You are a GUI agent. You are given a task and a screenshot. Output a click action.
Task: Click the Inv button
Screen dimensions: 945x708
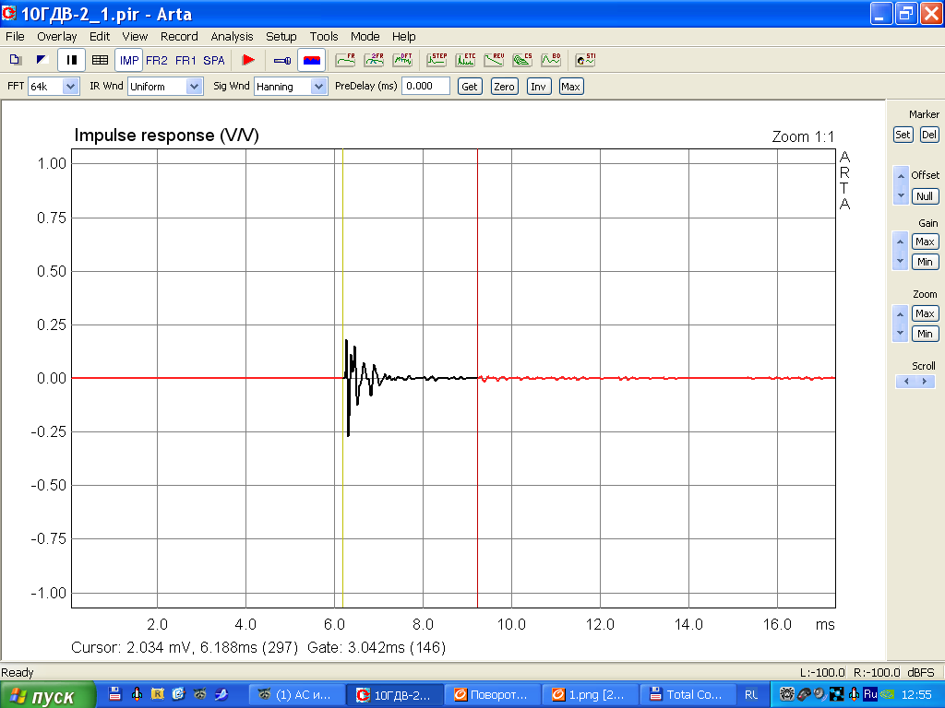coord(539,86)
